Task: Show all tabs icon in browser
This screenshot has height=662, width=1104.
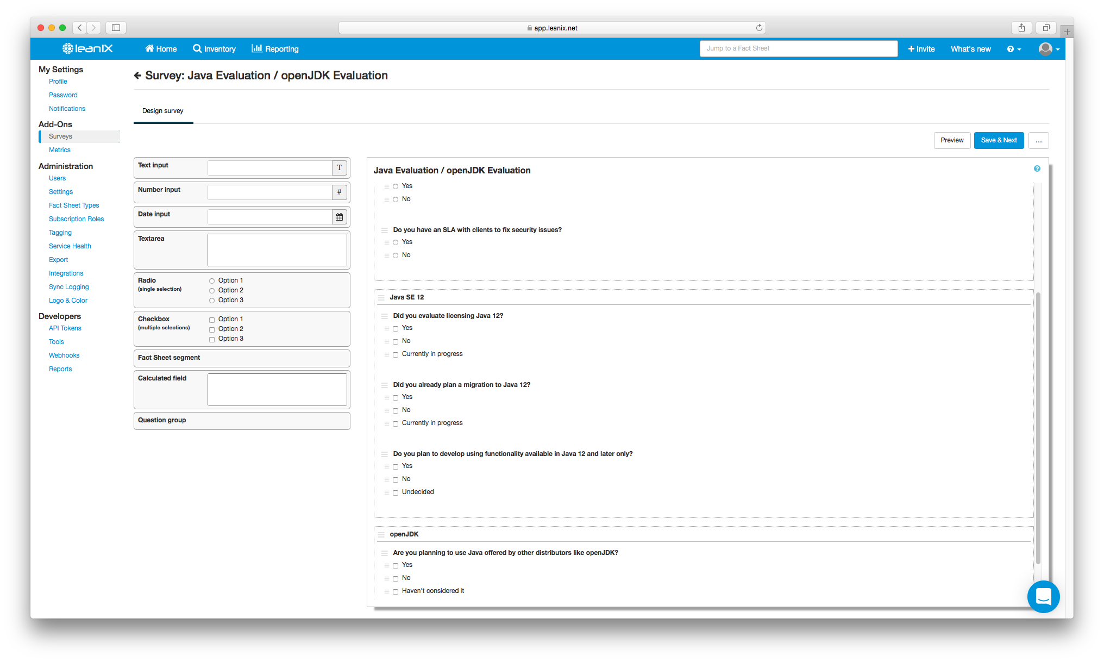Action: [1046, 28]
